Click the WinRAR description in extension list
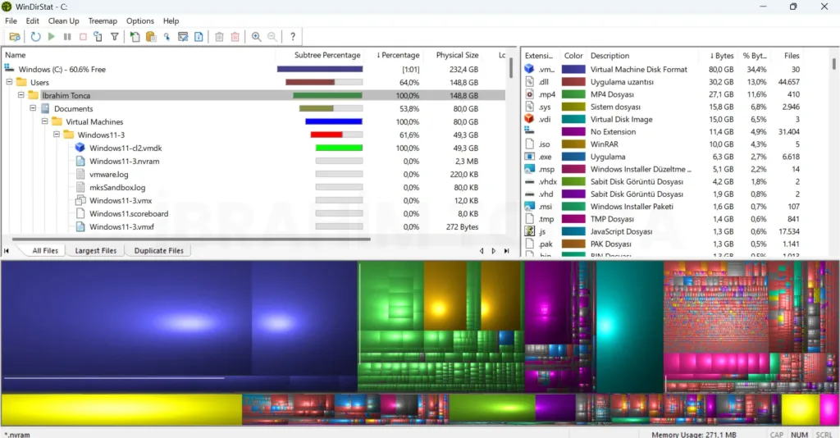Image resolution: width=840 pixels, height=438 pixels. point(605,144)
